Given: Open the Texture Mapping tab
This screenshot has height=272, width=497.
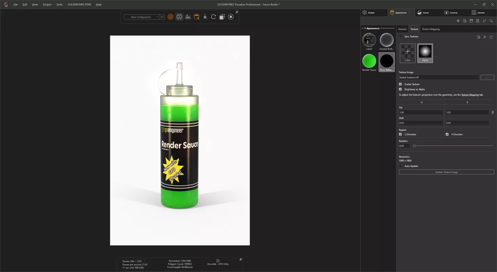Looking at the screenshot, I should point(431,29).
